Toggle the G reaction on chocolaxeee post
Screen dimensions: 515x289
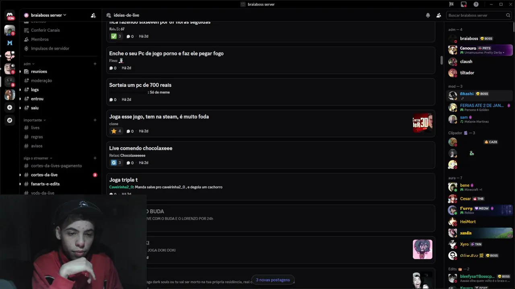[x=116, y=163]
